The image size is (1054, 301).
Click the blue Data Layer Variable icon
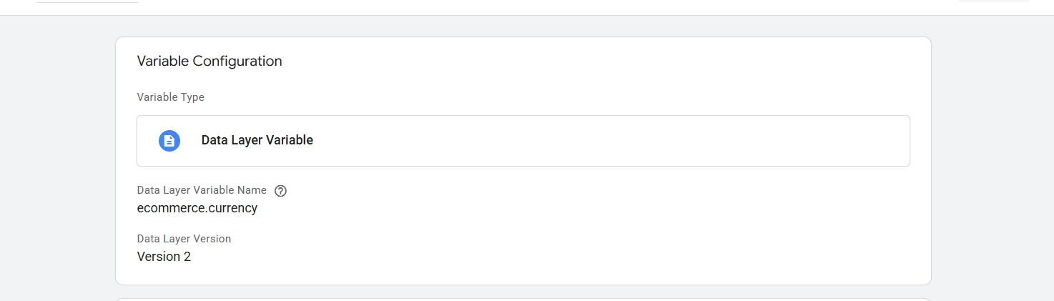(169, 141)
